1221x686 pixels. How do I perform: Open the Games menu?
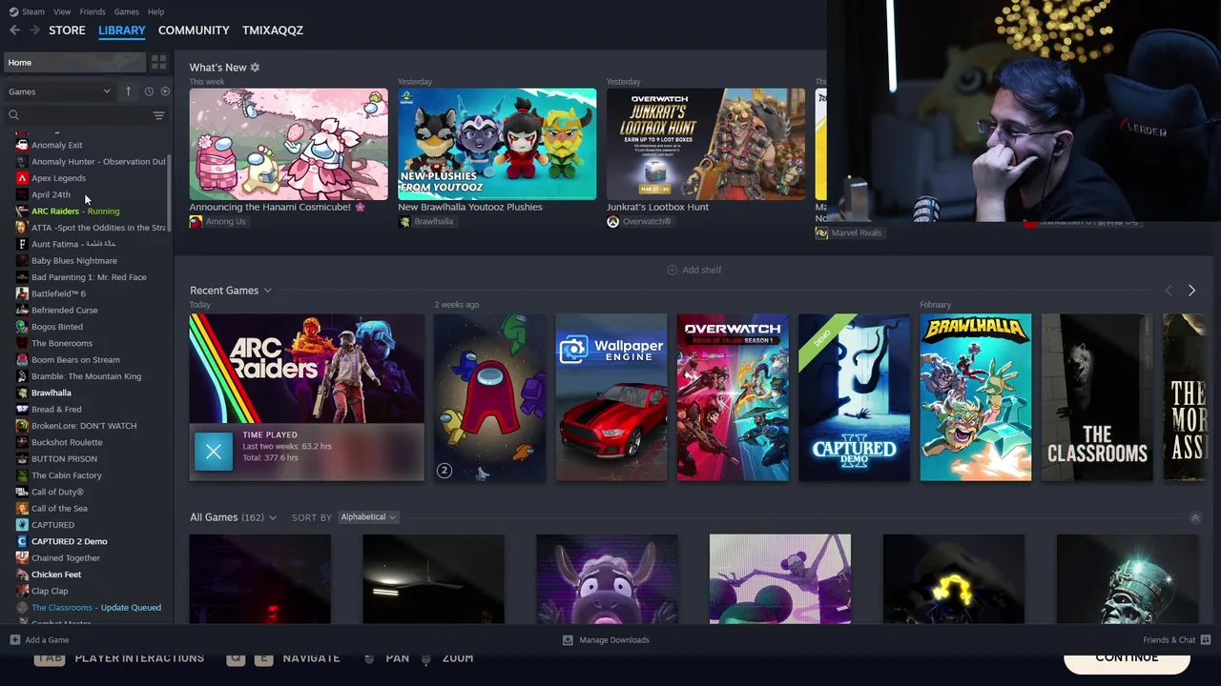tap(126, 11)
